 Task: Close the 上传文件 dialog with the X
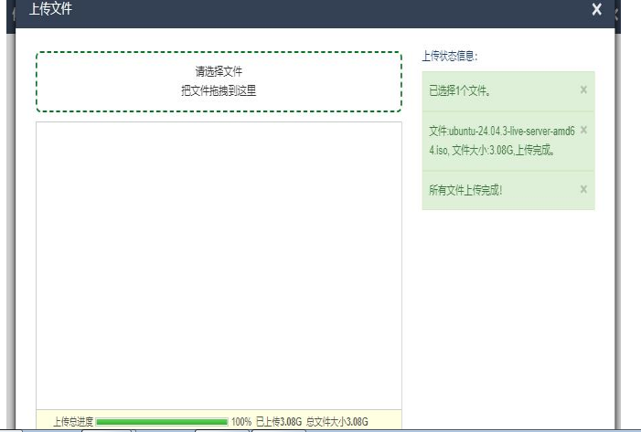pos(596,10)
